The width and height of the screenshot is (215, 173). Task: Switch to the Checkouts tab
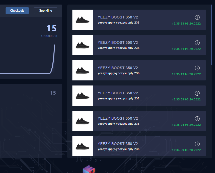(17, 11)
